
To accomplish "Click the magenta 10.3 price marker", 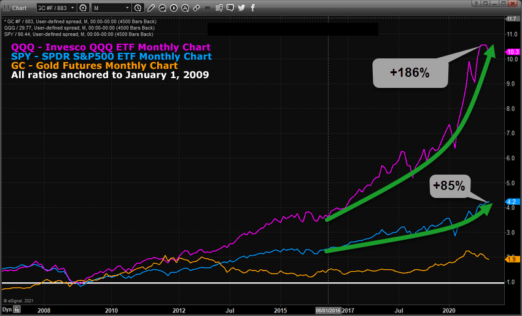I will click(x=513, y=52).
